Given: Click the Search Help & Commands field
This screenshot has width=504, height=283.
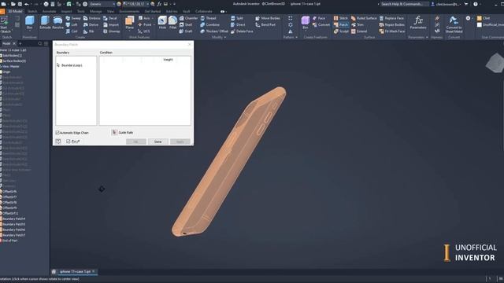Looking at the screenshot, I should point(404,4).
